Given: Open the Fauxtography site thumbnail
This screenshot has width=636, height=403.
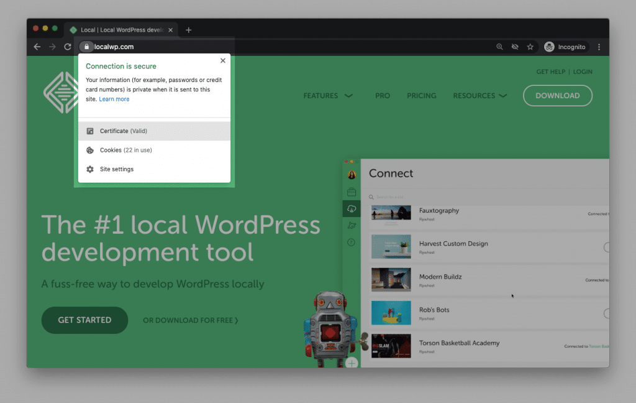Looking at the screenshot, I should point(391,213).
